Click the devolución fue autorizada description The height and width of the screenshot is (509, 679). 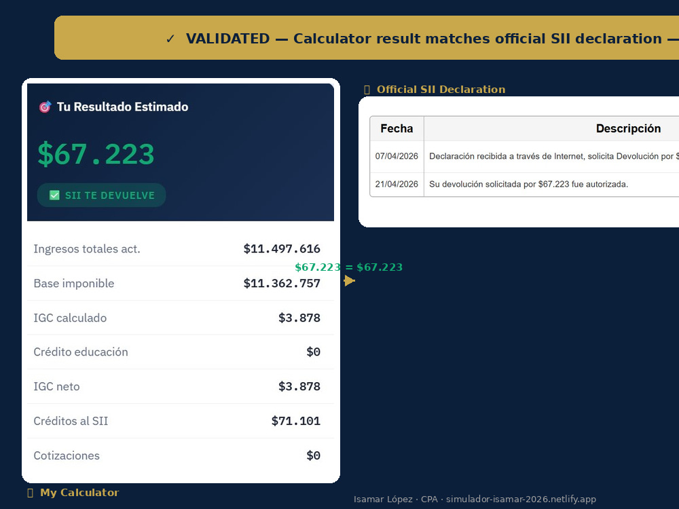click(528, 185)
